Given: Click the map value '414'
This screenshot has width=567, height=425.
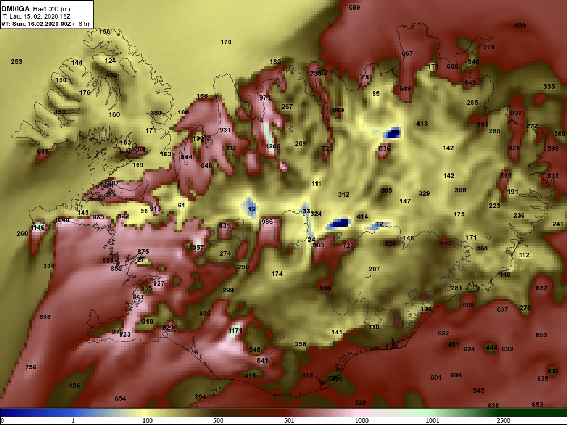Looking at the screenshot, I should tap(362, 216).
